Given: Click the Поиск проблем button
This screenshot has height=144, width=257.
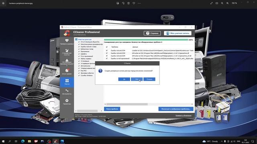Looking at the screenshot, I should 112,109.
